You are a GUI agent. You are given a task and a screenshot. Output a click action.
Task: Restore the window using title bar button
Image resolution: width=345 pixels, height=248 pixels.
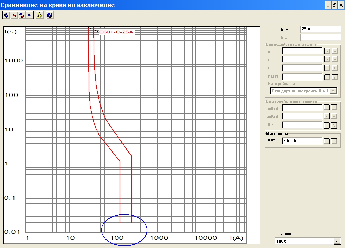(334, 5)
